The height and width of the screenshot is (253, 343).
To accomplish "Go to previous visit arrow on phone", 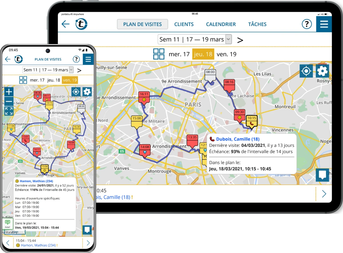I will [x=8, y=243].
